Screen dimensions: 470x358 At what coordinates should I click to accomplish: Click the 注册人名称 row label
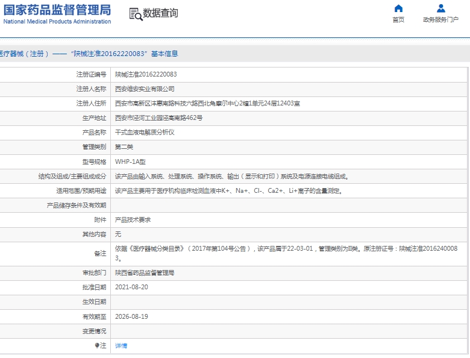pos(91,89)
